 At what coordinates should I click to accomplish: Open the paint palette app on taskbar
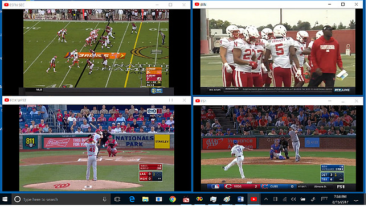point(227,199)
